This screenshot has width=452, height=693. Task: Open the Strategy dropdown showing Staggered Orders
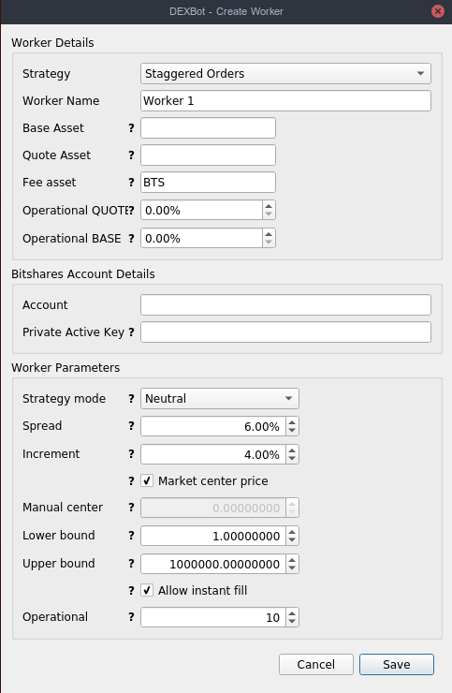285,73
